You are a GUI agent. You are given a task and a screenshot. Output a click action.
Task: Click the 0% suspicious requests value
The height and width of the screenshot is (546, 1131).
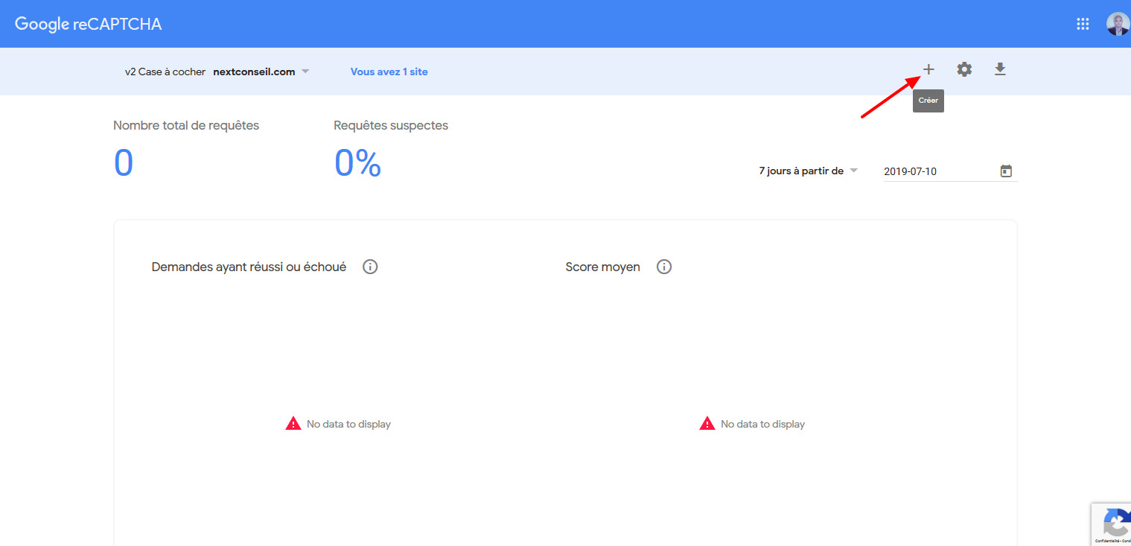(x=357, y=163)
